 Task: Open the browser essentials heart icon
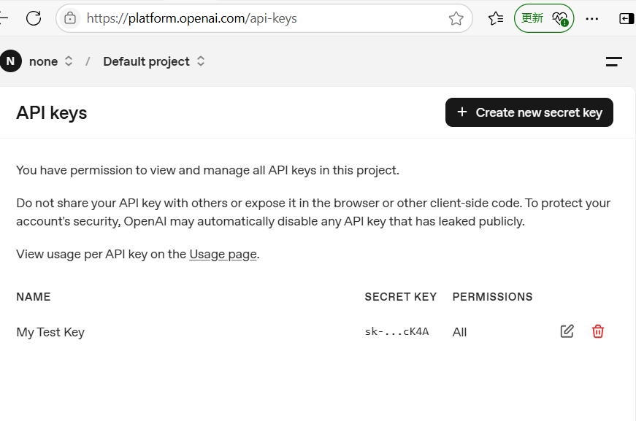point(560,18)
